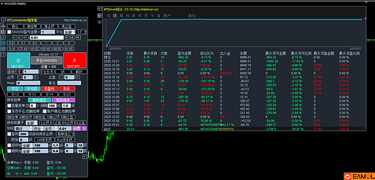375x180 pixels.
Task: Switch to the 日 daily statistics tab
Action: tap(115, 16)
